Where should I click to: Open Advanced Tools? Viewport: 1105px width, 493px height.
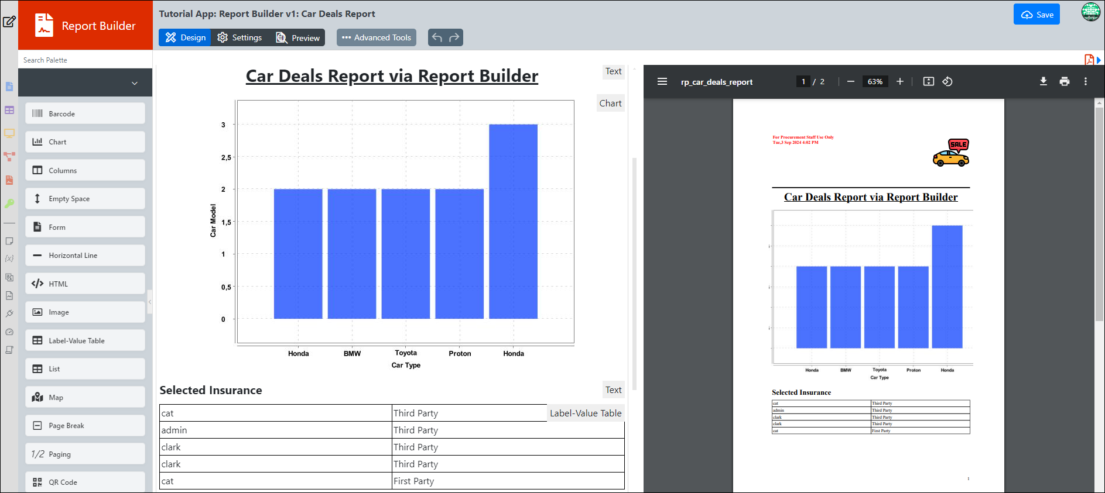click(x=377, y=37)
